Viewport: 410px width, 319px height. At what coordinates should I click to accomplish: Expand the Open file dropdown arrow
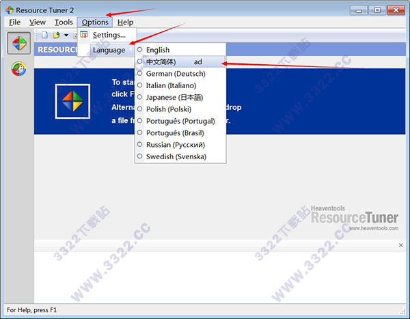[66, 35]
